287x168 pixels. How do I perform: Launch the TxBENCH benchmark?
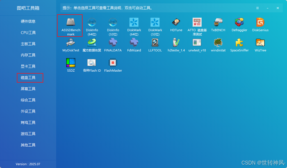(218, 24)
